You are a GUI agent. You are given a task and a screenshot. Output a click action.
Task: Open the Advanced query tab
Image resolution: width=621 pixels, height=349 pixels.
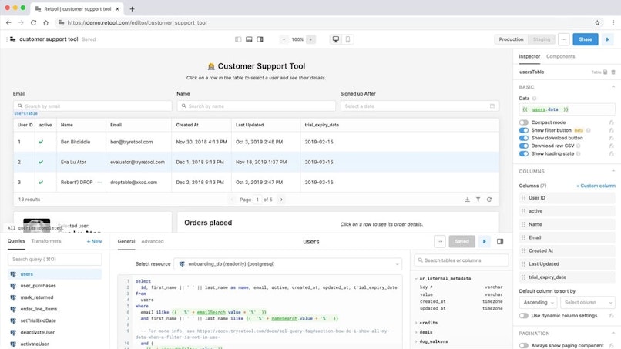tap(153, 241)
